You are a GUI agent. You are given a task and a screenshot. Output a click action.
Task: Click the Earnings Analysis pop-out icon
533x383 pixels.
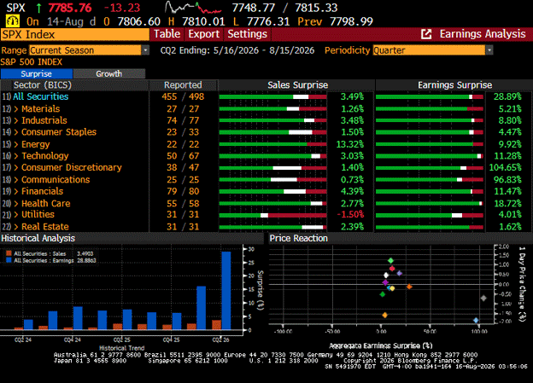426,34
